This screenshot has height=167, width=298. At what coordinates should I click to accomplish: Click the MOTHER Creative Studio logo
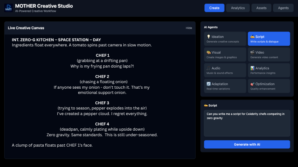[x=8, y=8]
